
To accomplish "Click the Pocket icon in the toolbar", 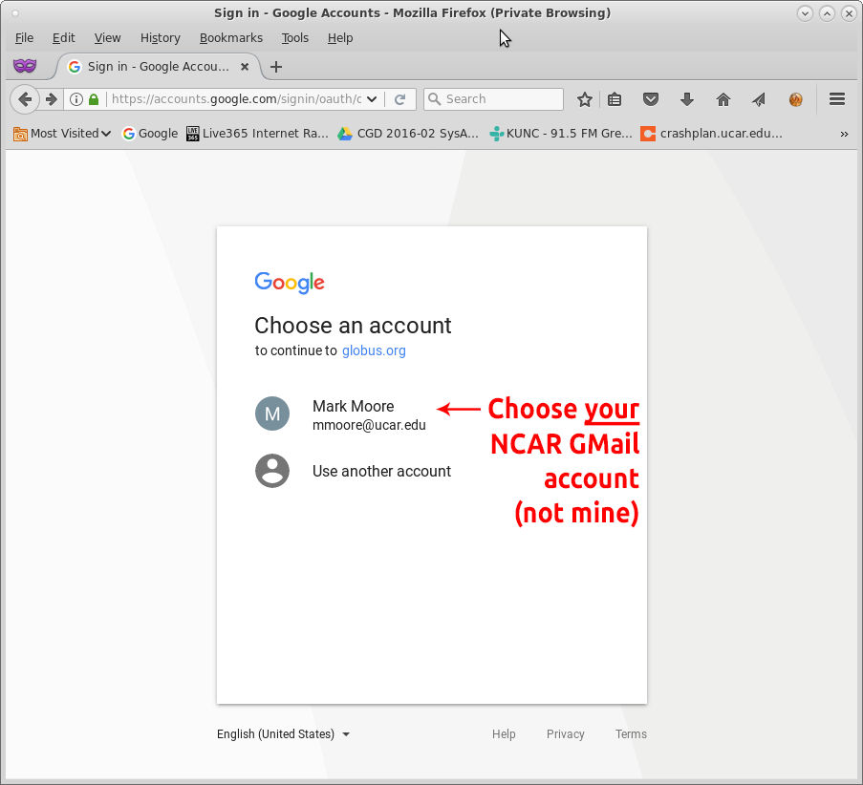I will point(651,99).
